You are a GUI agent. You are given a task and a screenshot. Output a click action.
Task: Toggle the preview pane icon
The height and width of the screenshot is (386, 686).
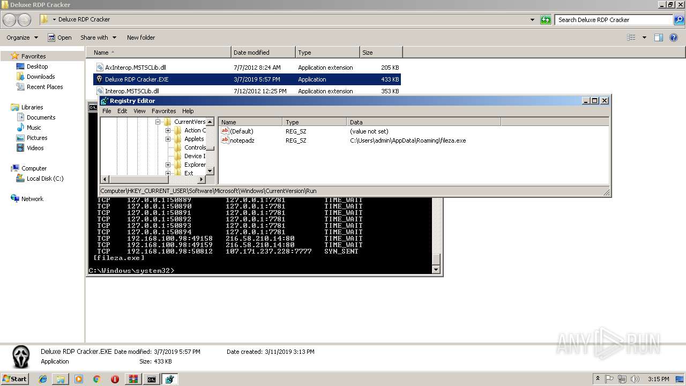(x=659, y=38)
